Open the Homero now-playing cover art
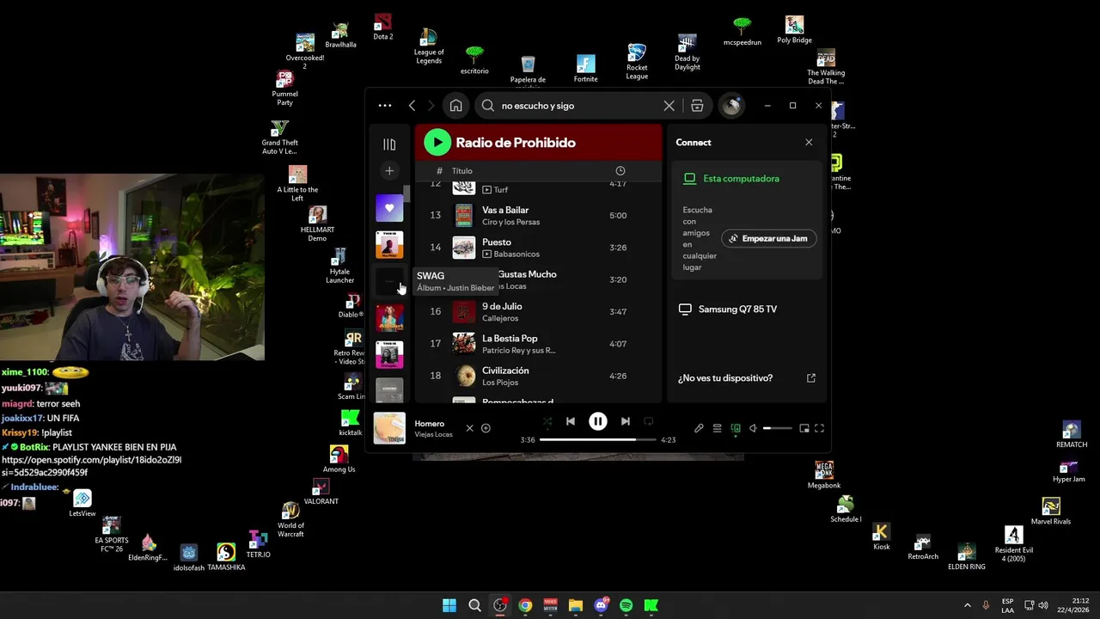1100x619 pixels. pos(389,428)
